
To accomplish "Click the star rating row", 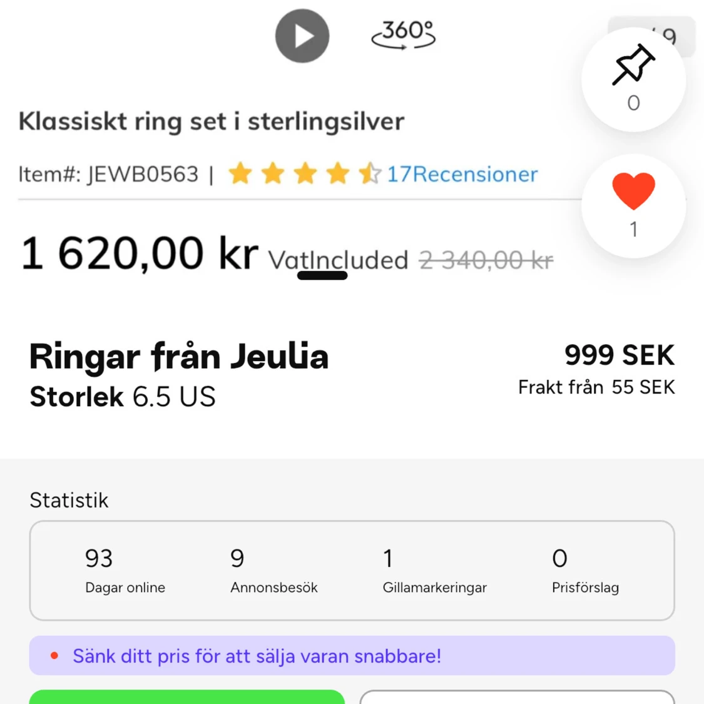I will coord(305,173).
